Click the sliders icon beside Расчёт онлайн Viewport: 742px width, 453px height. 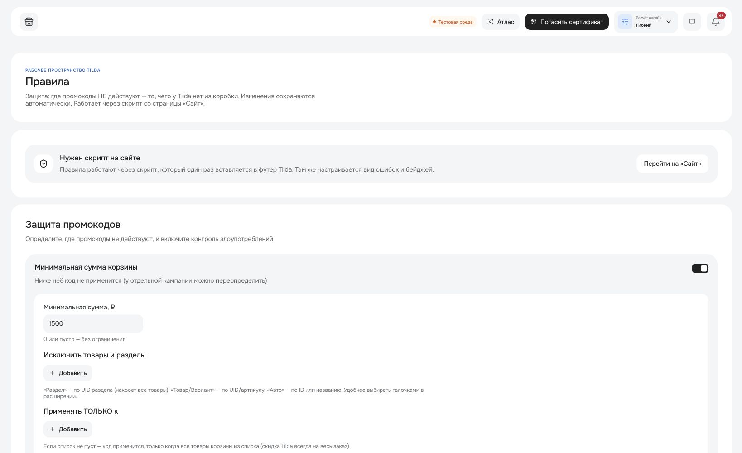pos(625,22)
